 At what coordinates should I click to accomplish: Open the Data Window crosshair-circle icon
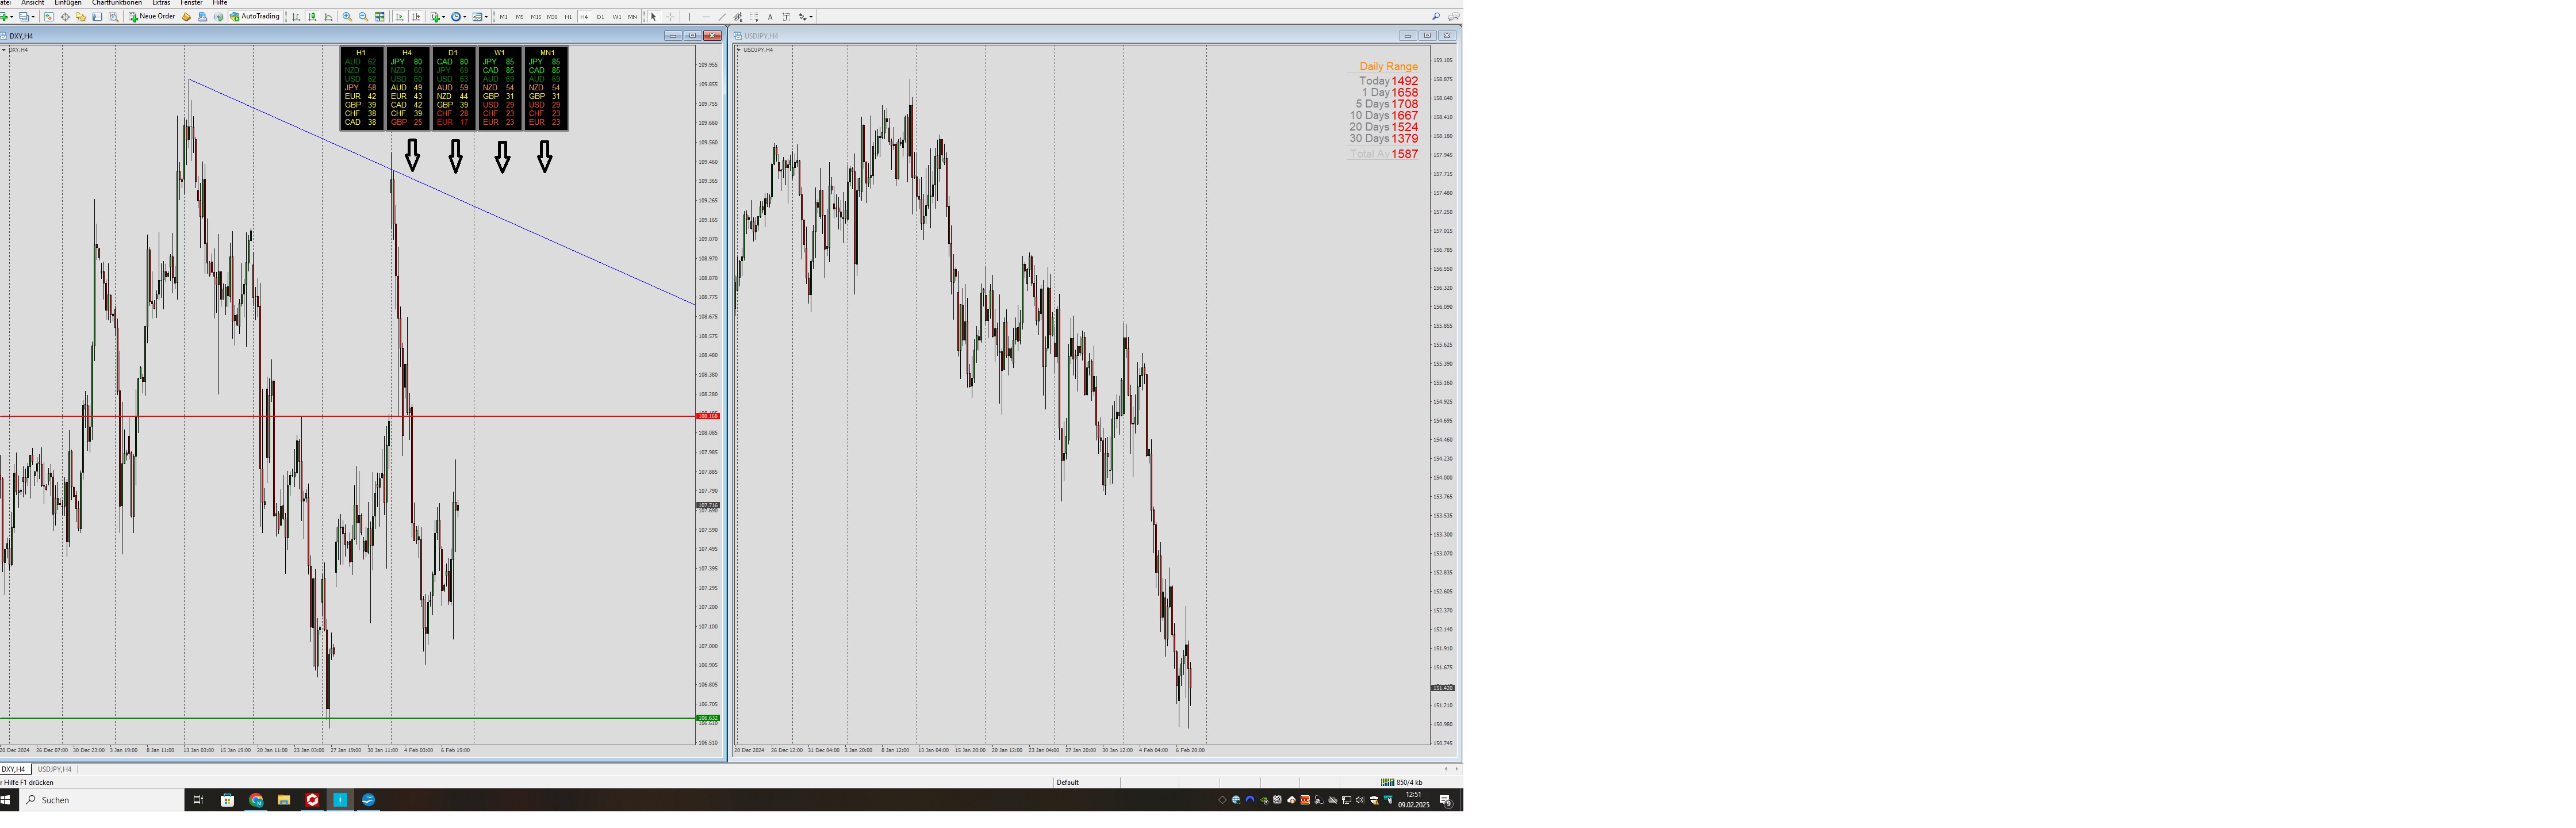65,17
